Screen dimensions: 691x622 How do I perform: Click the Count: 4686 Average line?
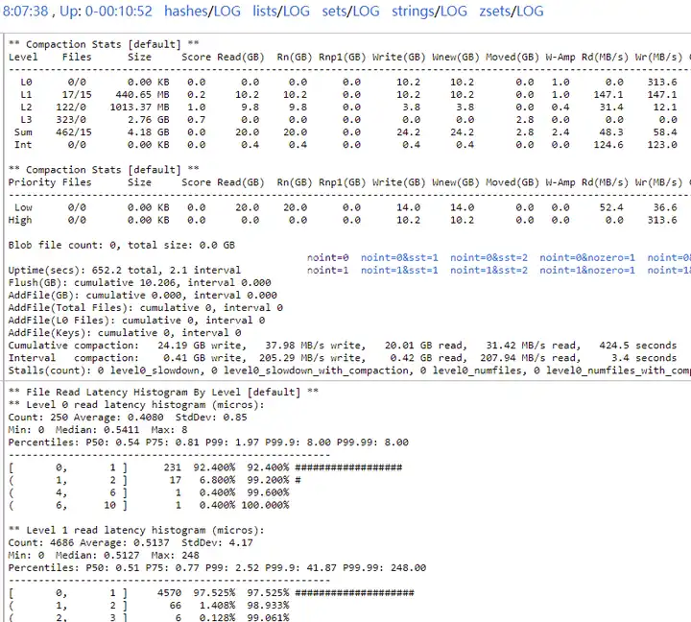131,542
